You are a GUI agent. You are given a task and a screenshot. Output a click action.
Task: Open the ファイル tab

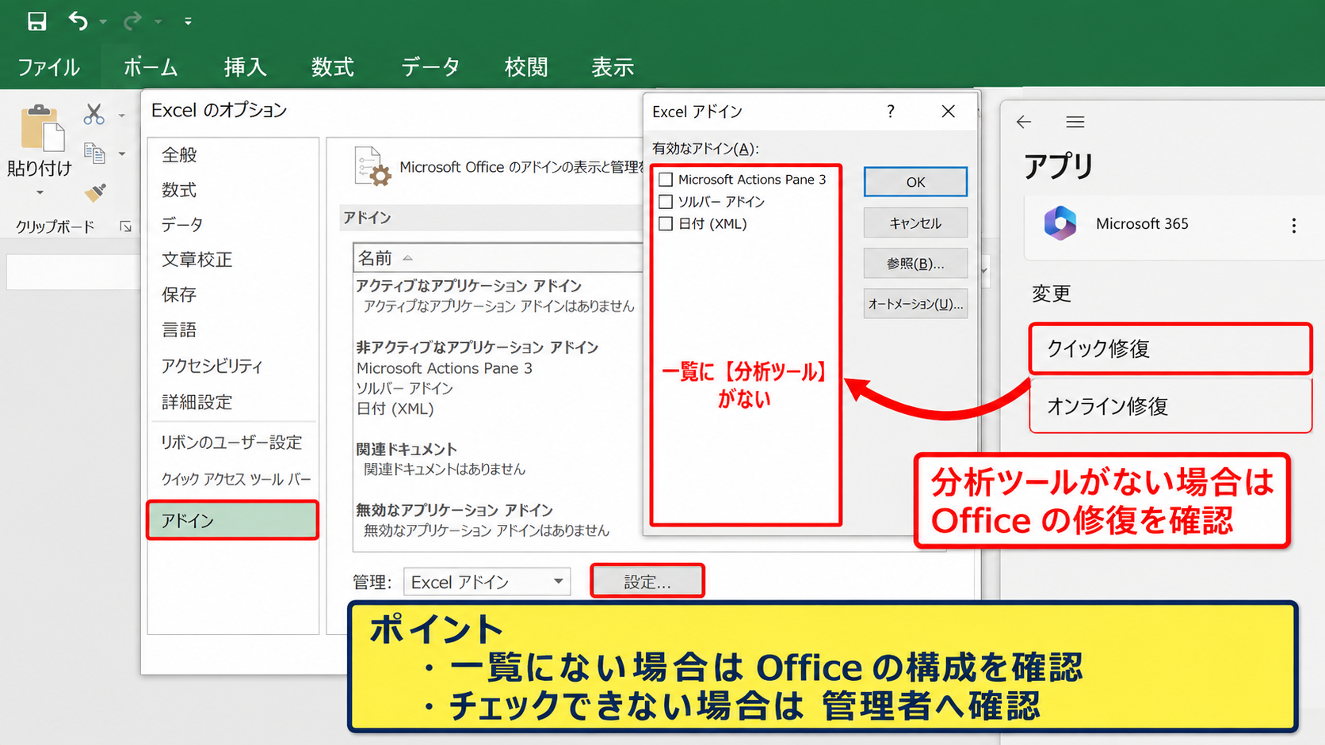(x=49, y=67)
